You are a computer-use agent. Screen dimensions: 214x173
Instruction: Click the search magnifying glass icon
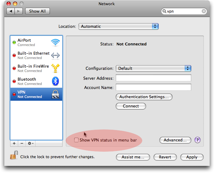pyautogui.click(x=164, y=11)
